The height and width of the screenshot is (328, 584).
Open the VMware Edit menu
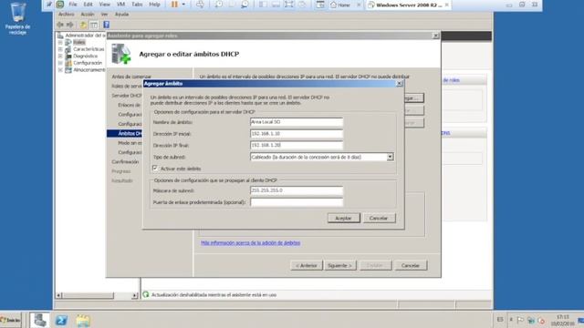pyautogui.click(x=88, y=5)
